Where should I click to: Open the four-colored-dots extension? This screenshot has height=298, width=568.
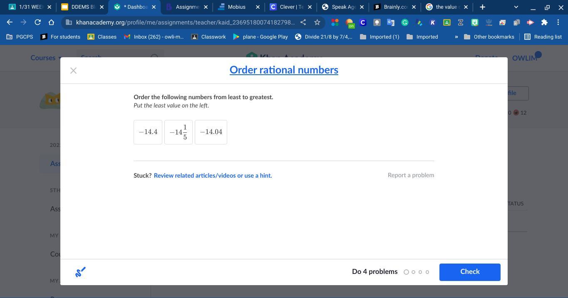(x=335, y=22)
